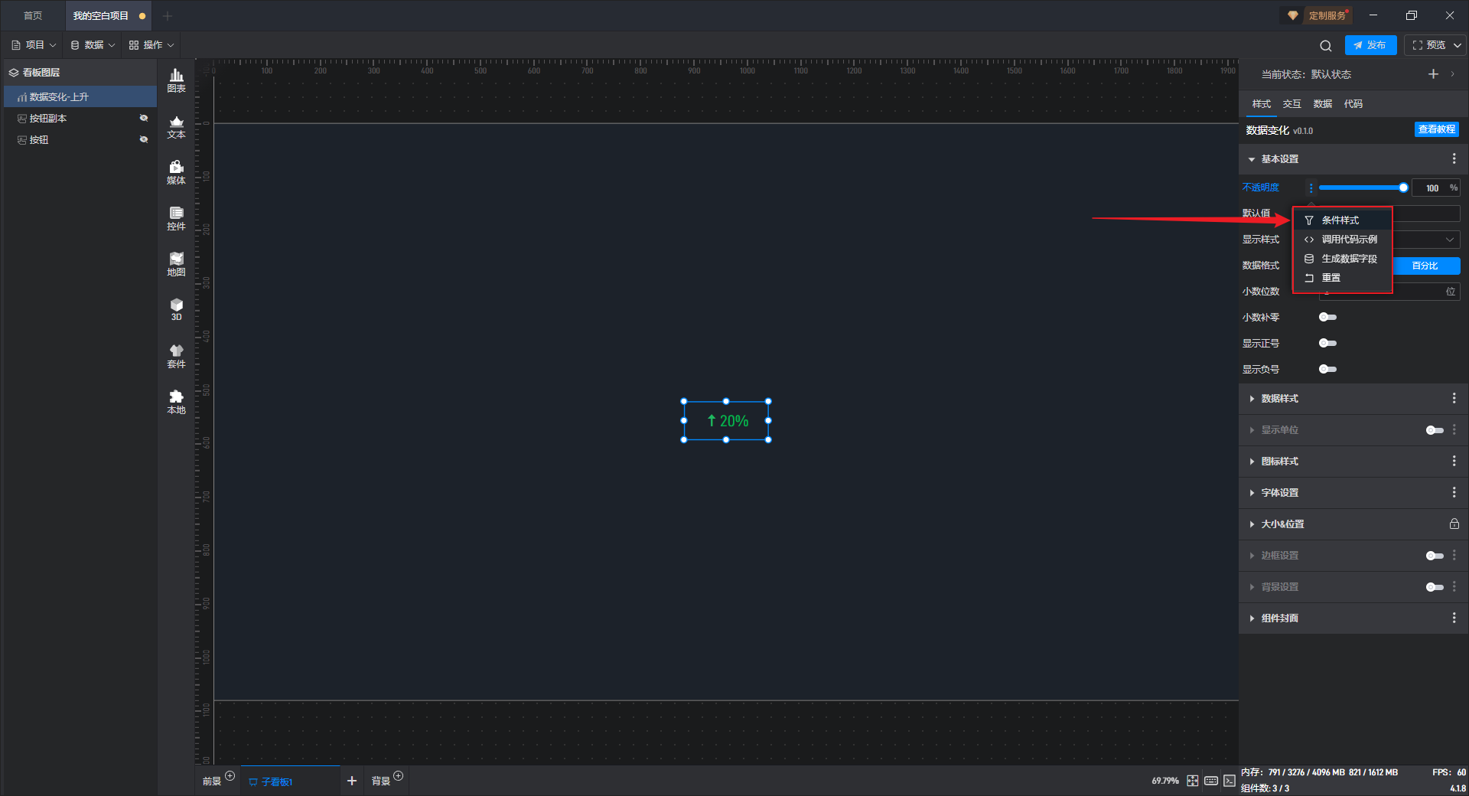The height and width of the screenshot is (796, 1469).
Task: Open the 操作 dropdown menu
Action: point(151,45)
